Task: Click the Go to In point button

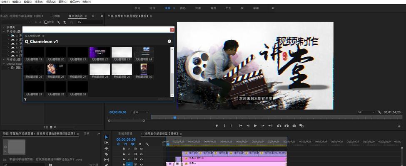Action: [241, 126]
